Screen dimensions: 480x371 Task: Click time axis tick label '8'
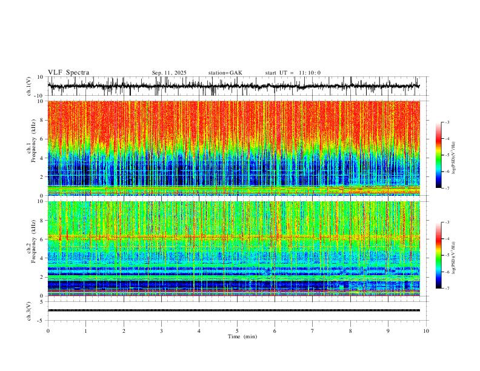tap(350, 331)
